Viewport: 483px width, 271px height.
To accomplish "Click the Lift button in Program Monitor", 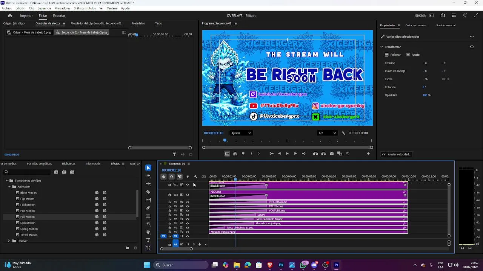I will (315, 154).
